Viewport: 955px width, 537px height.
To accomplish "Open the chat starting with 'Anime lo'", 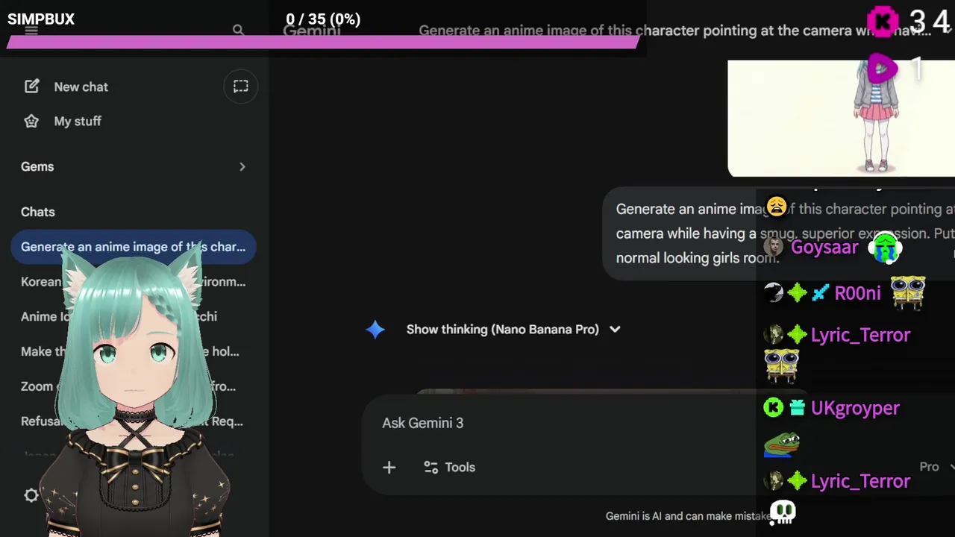I will [x=133, y=316].
